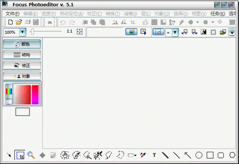Select the crop selection tool at bottom
This screenshot has width=239, height=164.
click(20, 155)
